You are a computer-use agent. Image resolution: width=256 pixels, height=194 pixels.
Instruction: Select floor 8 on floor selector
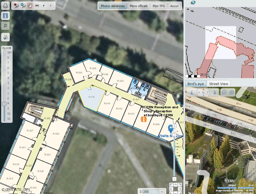click(8, 58)
